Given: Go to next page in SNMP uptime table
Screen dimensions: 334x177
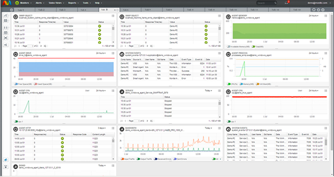Looking at the screenshot, I should 41,46.
